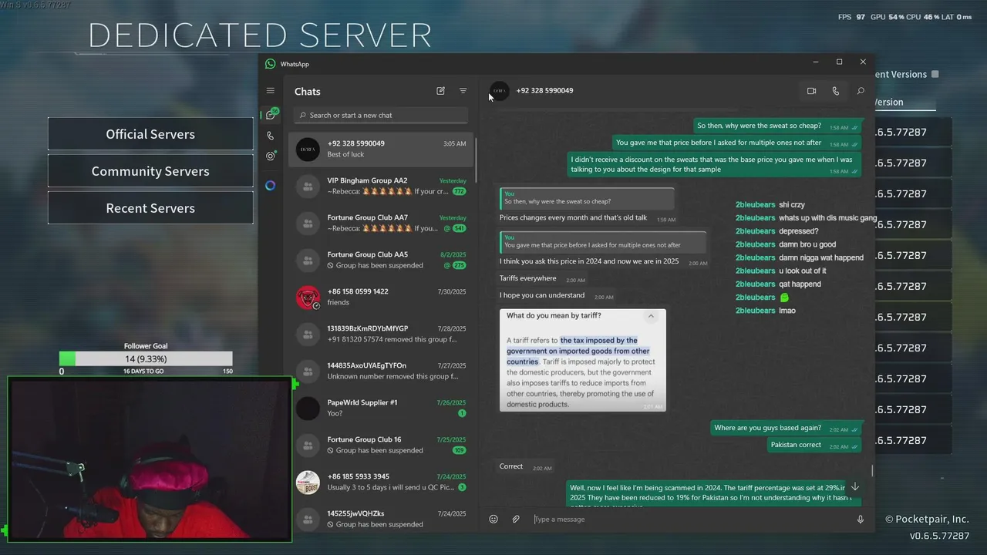Open Official Servers in the game menu
Image resolution: width=987 pixels, height=555 pixels.
tap(150, 134)
